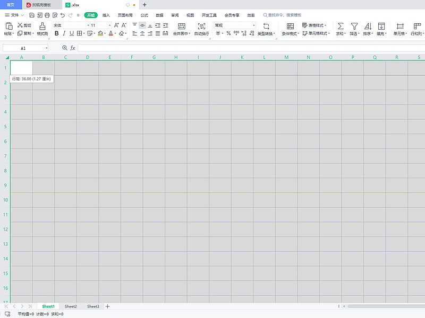Add a new sheet with the plus button

coord(108,306)
